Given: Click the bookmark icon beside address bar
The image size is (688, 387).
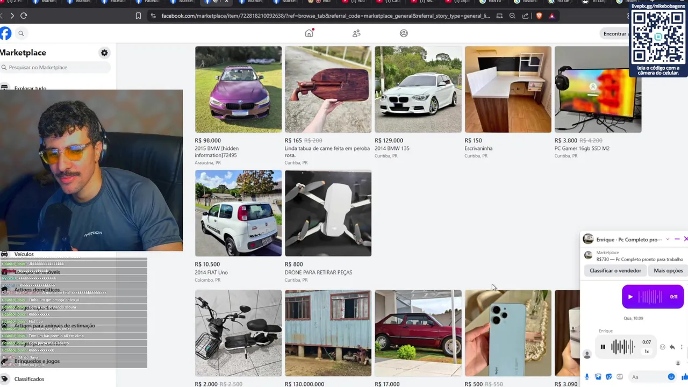Looking at the screenshot, I should tap(138, 16).
